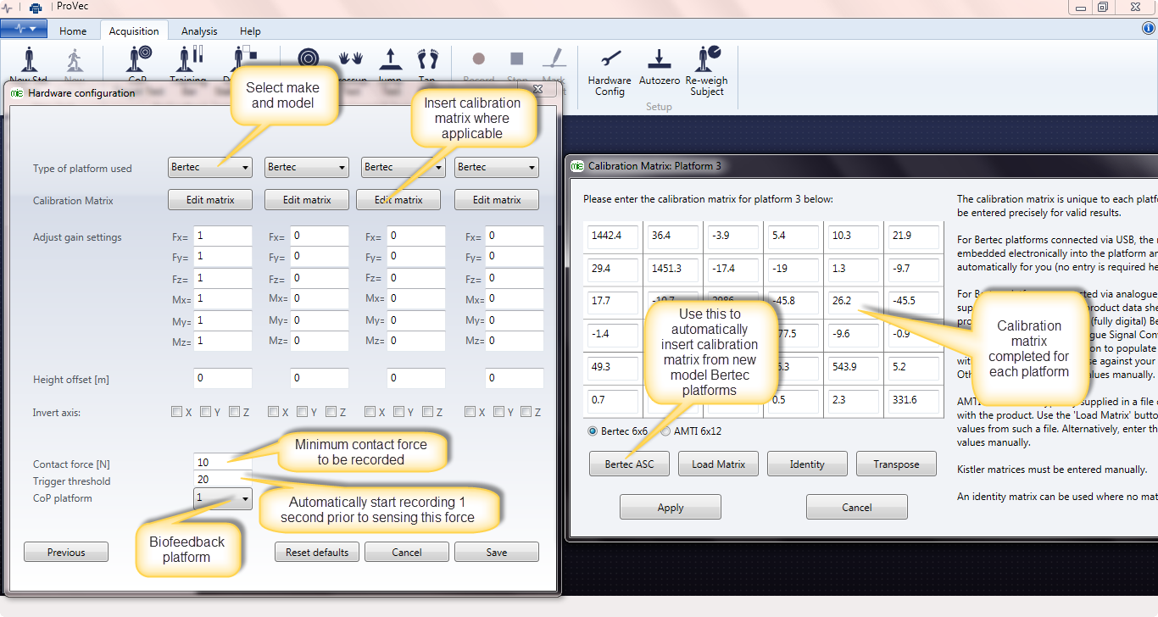Click the Transpose button
The height and width of the screenshot is (617, 1158).
coord(896,464)
